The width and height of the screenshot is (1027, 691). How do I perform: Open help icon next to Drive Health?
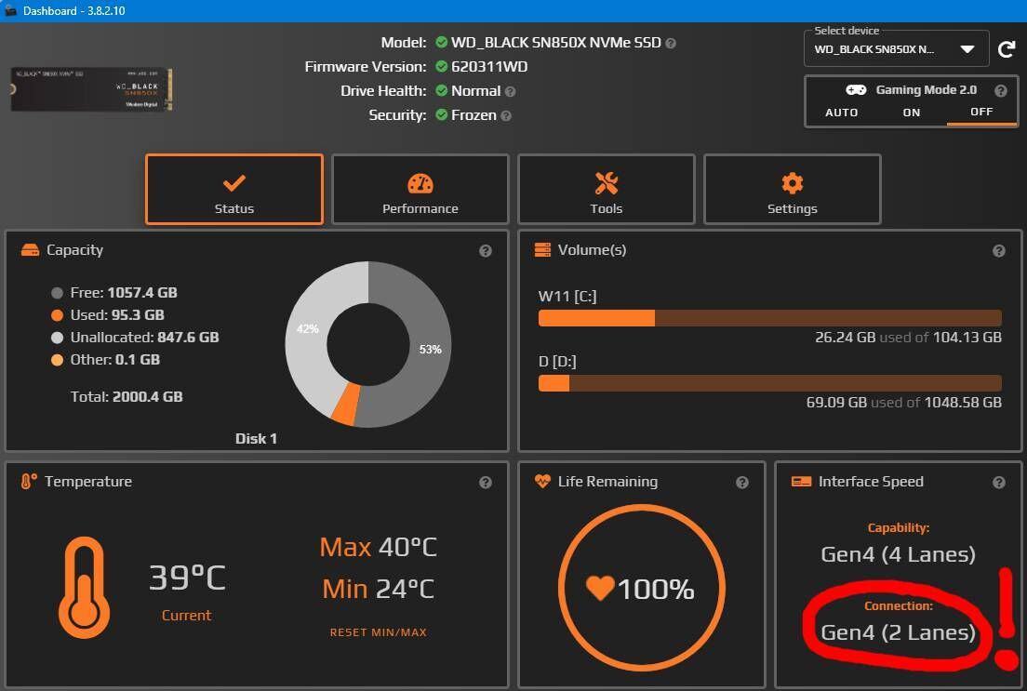(x=510, y=92)
